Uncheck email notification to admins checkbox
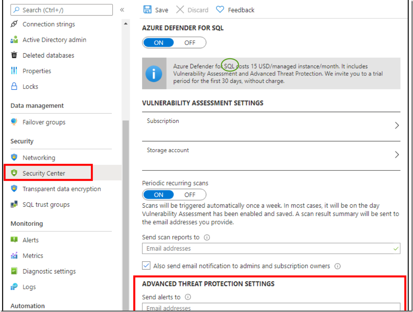Image resolution: width=413 pixels, height=312 pixels. coord(146,266)
